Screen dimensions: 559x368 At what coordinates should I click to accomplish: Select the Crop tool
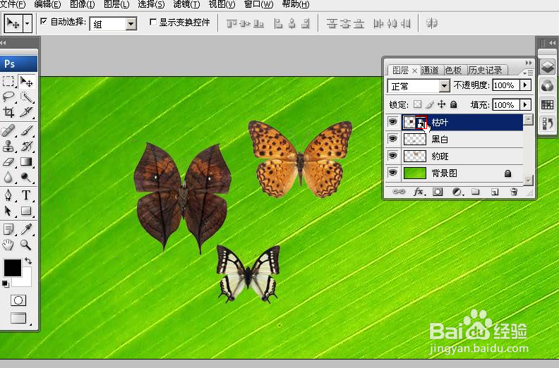(8, 112)
